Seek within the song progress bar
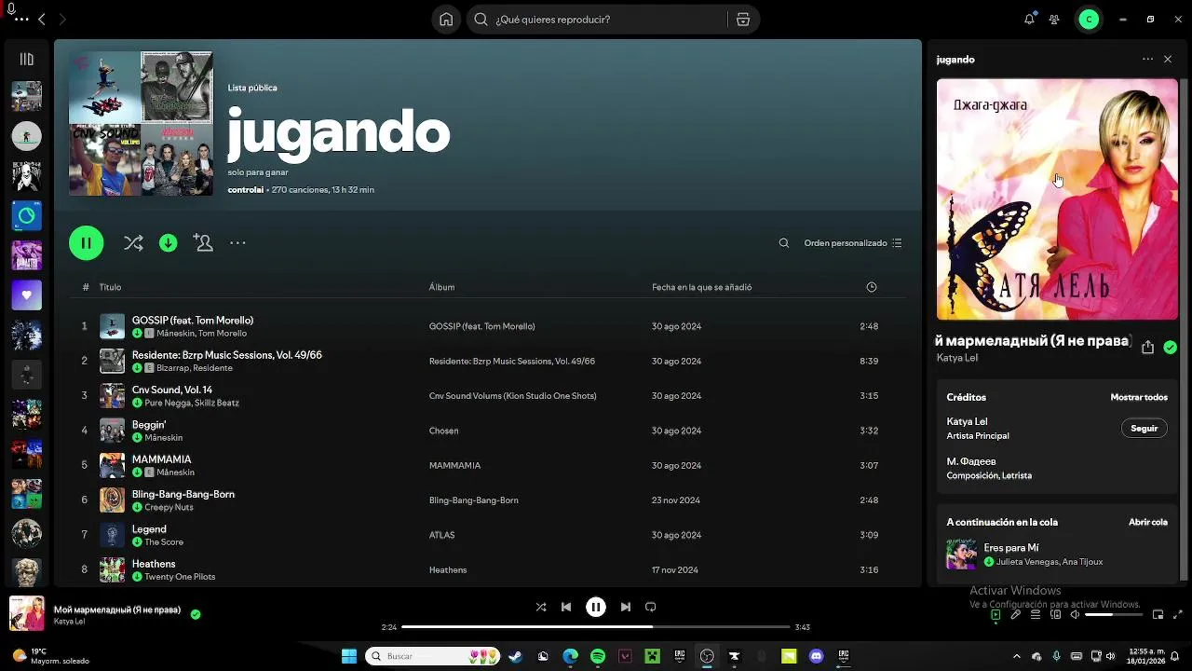Screen dimensions: 1192x671 (596, 627)
